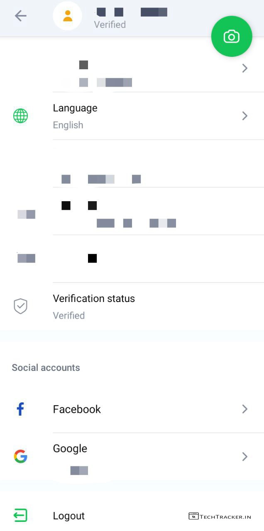Tap the Verified text in the header
Viewport: 264px width, 531px height.
[110, 25]
